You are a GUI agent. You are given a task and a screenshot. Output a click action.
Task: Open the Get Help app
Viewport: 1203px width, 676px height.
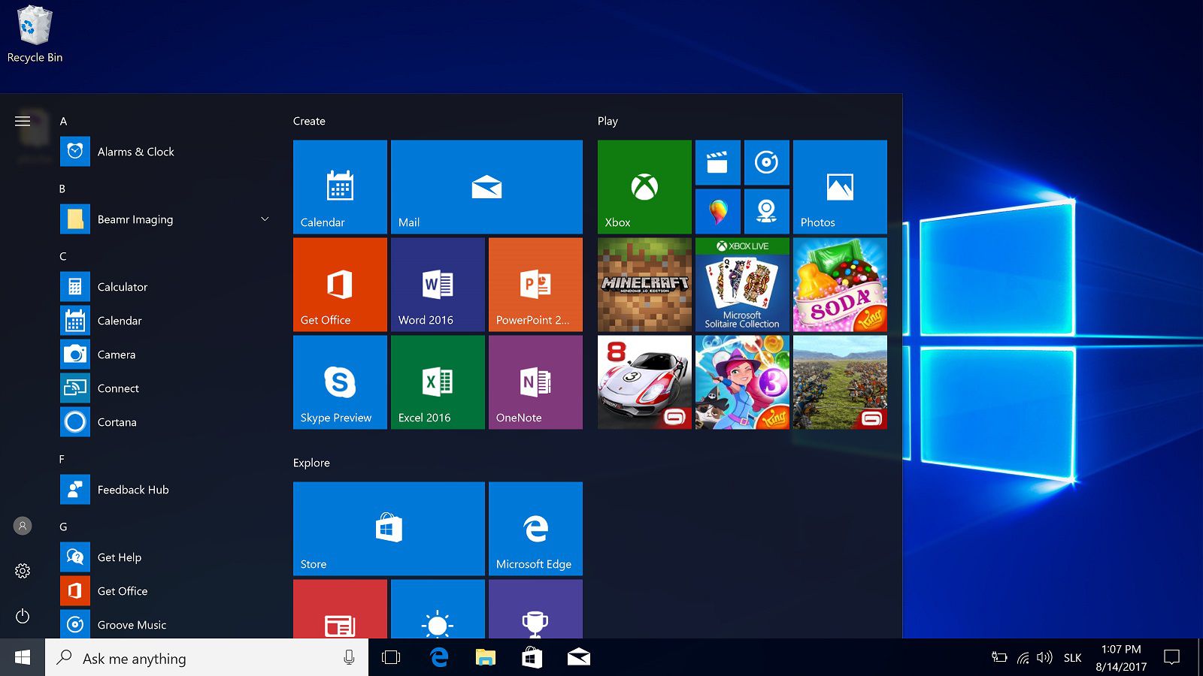pos(165,557)
